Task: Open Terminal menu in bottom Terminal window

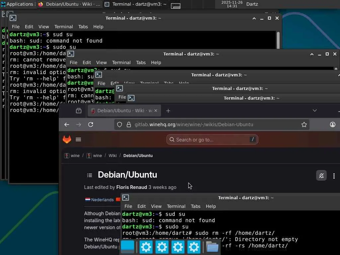Action: [x=176, y=206]
